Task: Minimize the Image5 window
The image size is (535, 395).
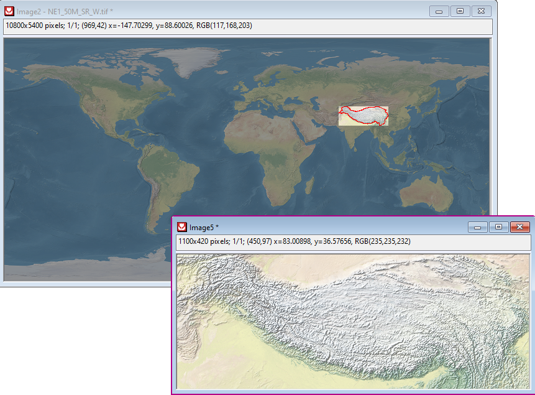Action: tap(478, 227)
